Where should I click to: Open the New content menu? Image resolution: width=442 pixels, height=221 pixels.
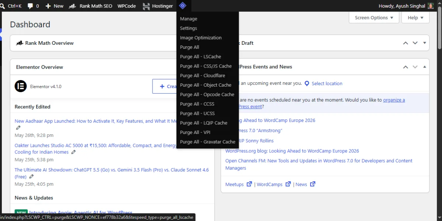(54, 6)
